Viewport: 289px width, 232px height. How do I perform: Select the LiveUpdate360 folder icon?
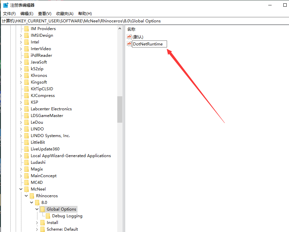[x=26, y=149]
